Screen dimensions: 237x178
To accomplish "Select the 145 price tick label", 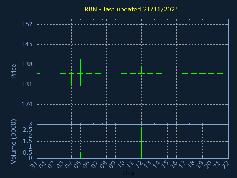I will click(27, 44).
